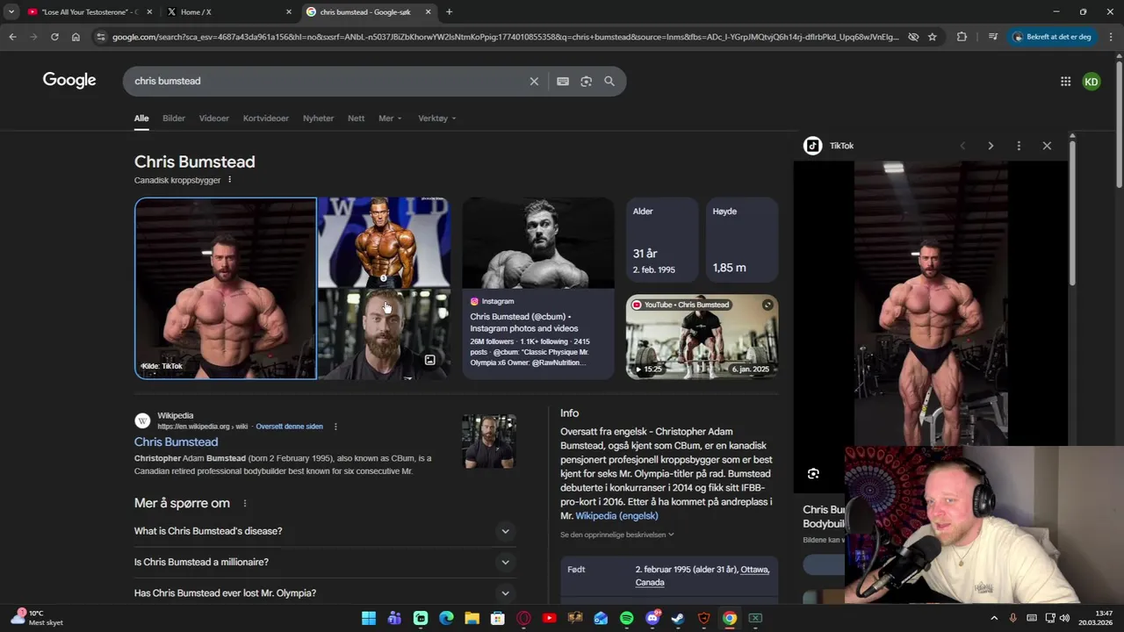Open Wikipedia (engelsk) link in Info
The width and height of the screenshot is (1124, 632).
(616, 516)
